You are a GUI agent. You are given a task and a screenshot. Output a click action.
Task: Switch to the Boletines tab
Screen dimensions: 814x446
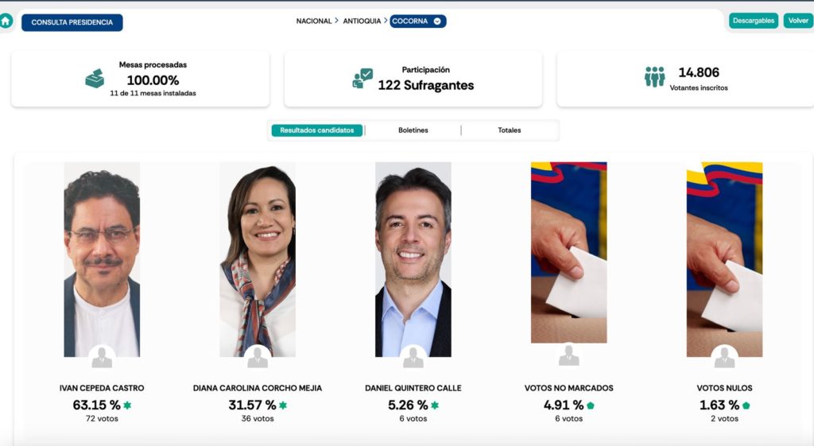click(413, 130)
